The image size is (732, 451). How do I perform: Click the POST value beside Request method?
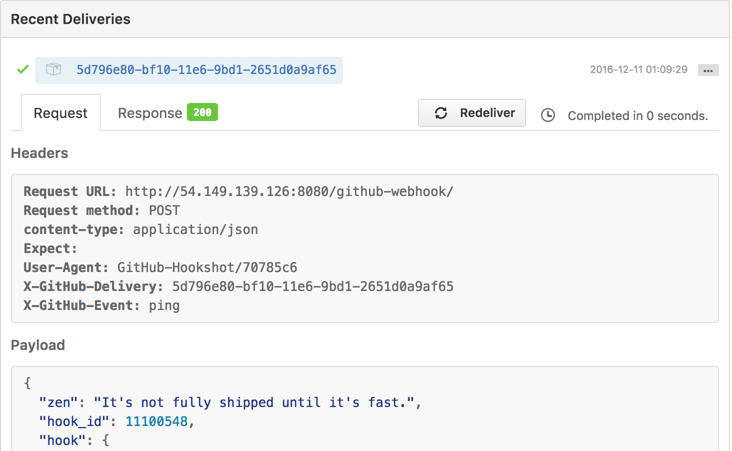(x=164, y=210)
